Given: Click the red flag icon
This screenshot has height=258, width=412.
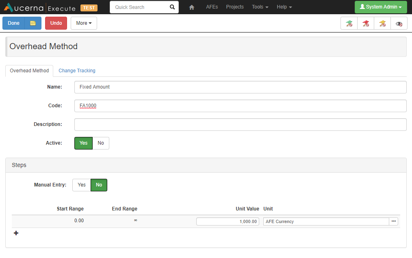Looking at the screenshot, I should 366,24.
